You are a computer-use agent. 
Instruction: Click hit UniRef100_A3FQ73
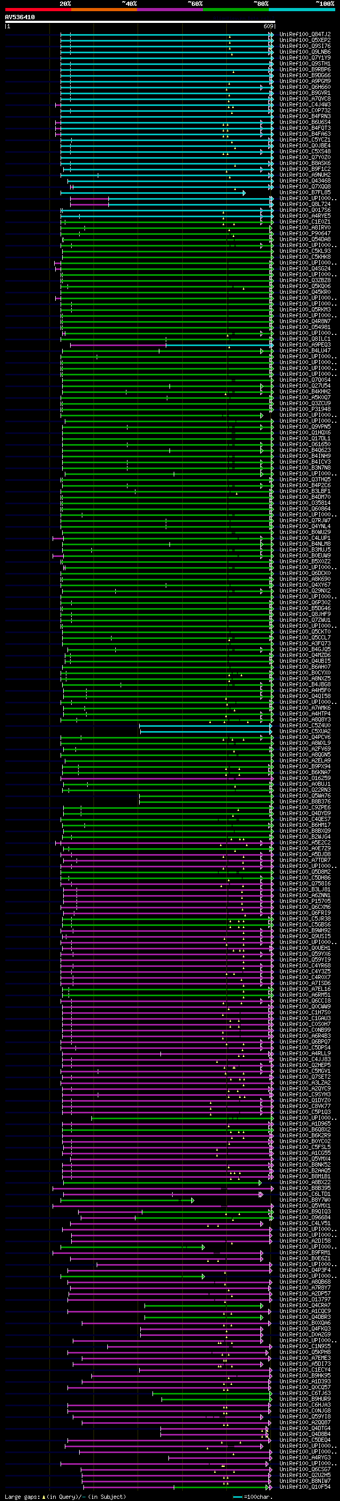point(305,643)
